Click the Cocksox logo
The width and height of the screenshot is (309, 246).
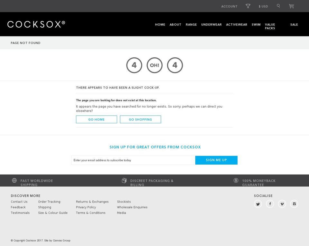click(36, 24)
